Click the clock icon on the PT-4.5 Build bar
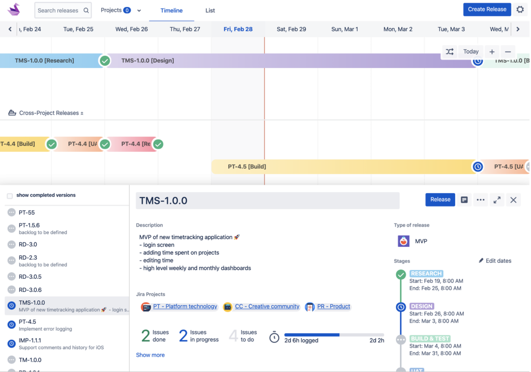The image size is (531, 372). (478, 166)
